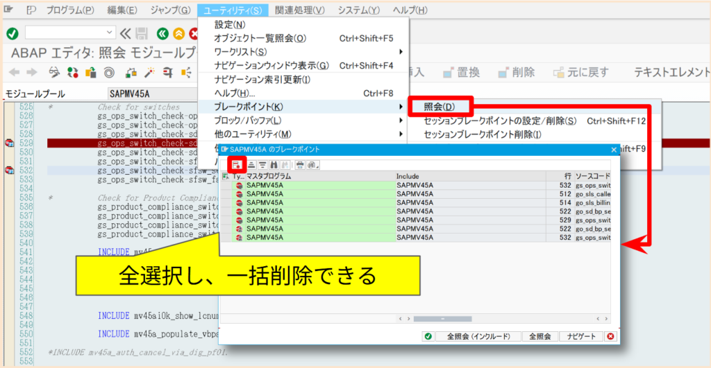Image resolution: width=711 pixels, height=368 pixels.
Task: Expand the 他のユーティリティ(M) submenu
Action: (x=303, y=134)
